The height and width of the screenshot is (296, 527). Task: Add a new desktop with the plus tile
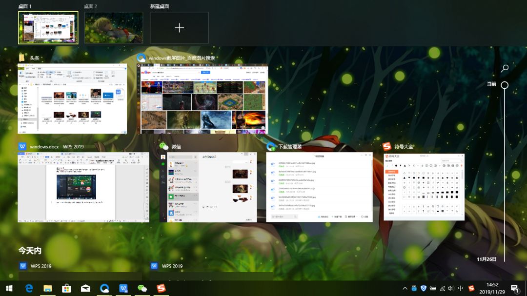click(179, 27)
